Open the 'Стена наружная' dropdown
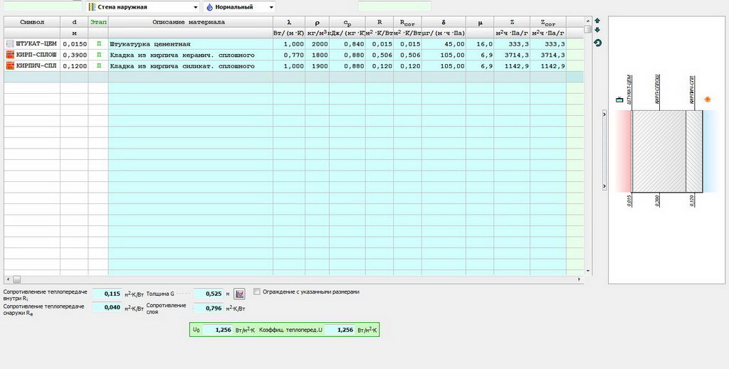 [x=142, y=6]
